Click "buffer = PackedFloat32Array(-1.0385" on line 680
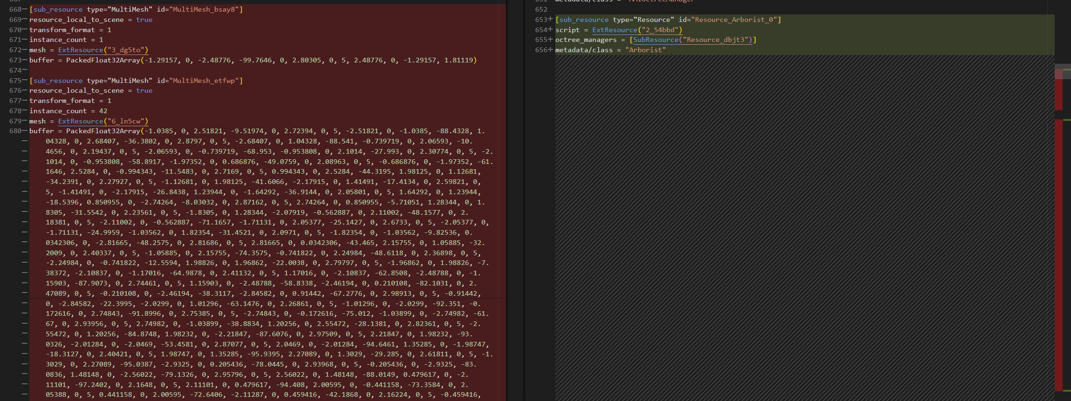The width and height of the screenshot is (1071, 401). click(x=101, y=131)
